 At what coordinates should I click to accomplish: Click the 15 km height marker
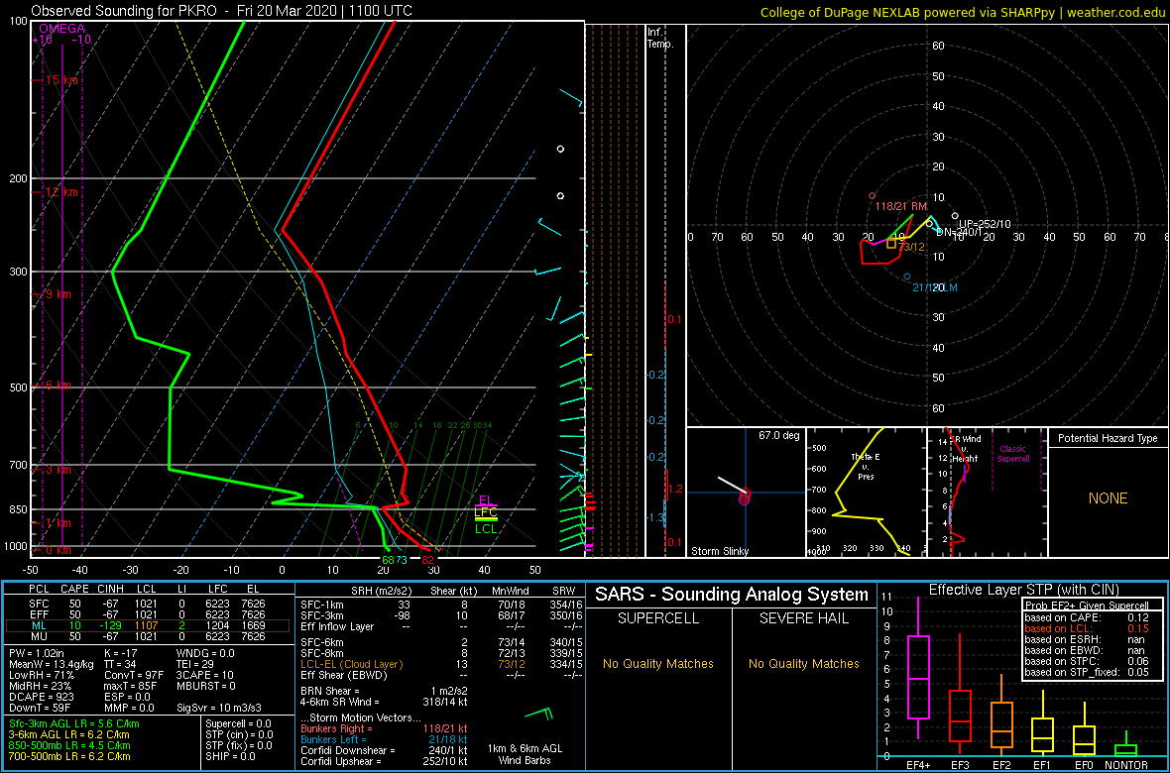click(x=61, y=80)
